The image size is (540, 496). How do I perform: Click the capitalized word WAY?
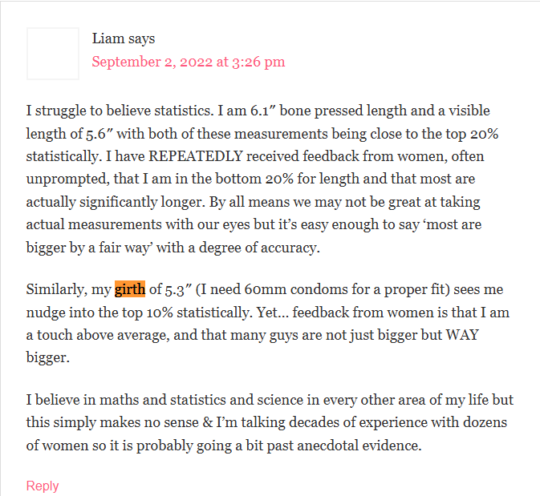(x=462, y=335)
